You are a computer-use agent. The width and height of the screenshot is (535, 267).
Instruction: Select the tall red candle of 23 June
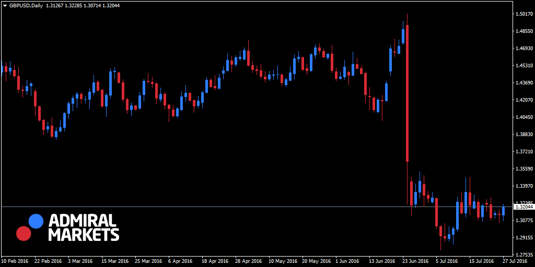pos(407,94)
